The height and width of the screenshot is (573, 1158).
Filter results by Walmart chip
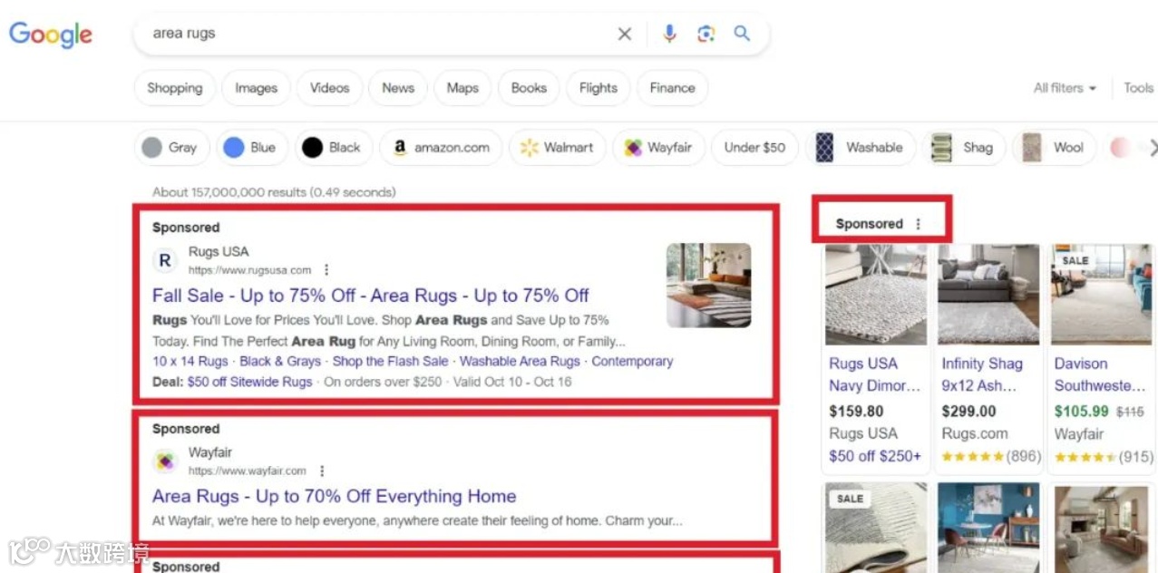point(557,148)
